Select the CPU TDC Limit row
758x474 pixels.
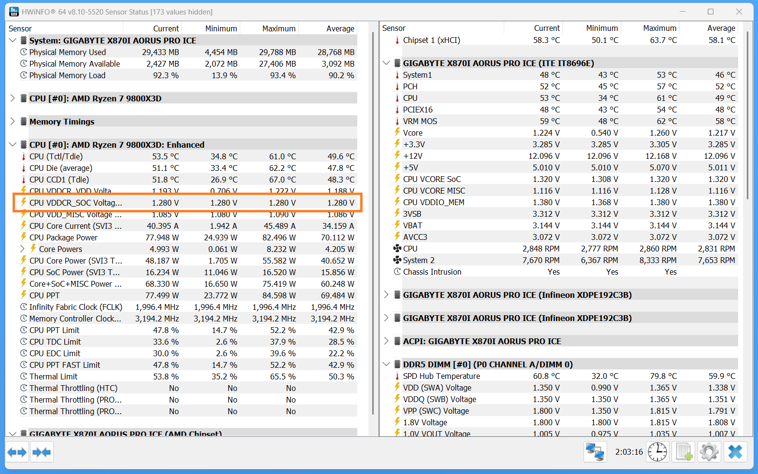click(188, 342)
